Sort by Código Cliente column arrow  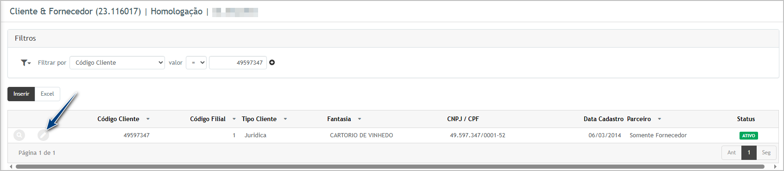(148, 119)
